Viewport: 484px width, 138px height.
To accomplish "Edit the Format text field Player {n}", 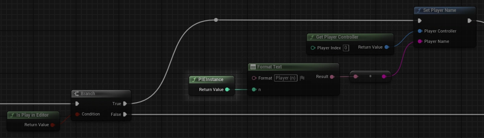I will 286,78.
